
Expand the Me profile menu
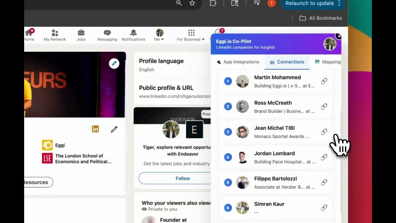(159, 35)
